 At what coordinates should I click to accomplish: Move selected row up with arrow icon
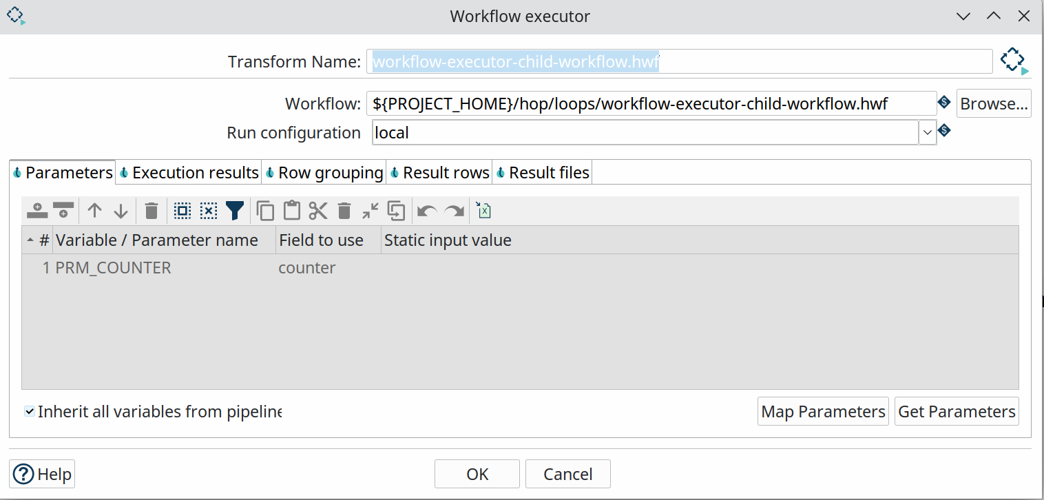click(94, 211)
